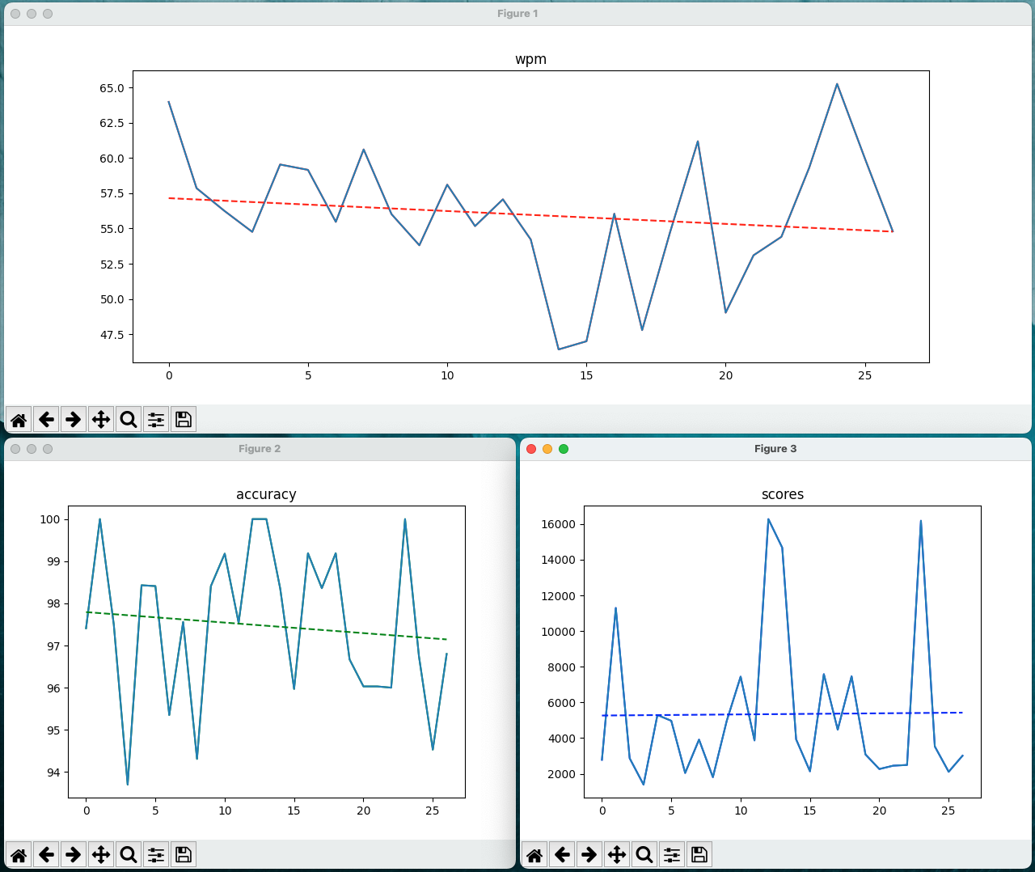The image size is (1035, 872).
Task: Click the Back arrow in Figure 3 toolbar
Action: click(562, 854)
